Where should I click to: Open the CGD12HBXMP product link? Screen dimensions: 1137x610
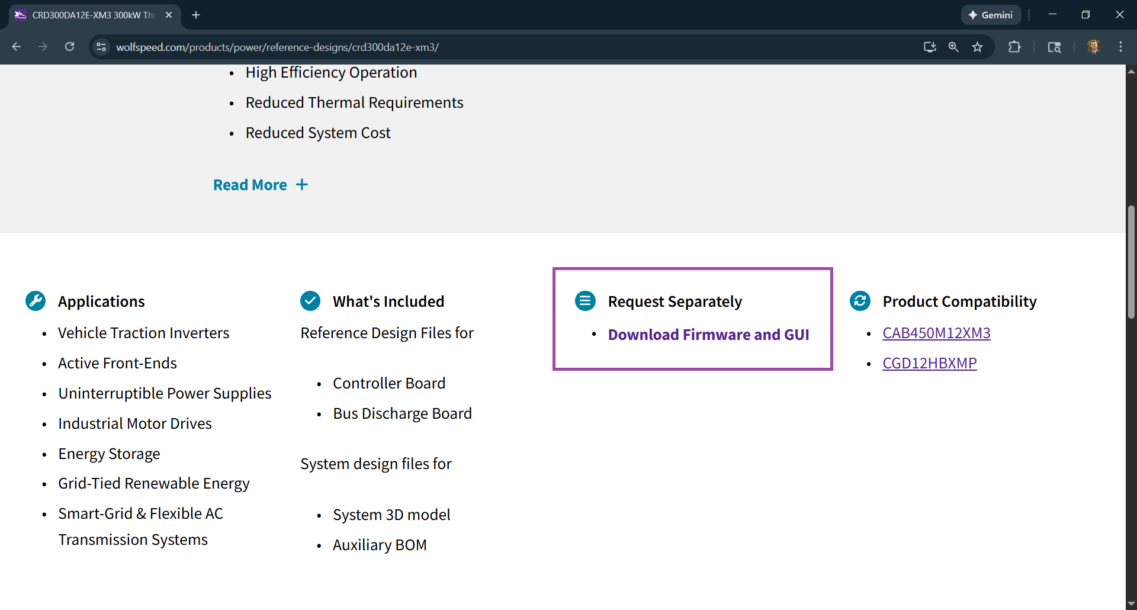pos(929,363)
